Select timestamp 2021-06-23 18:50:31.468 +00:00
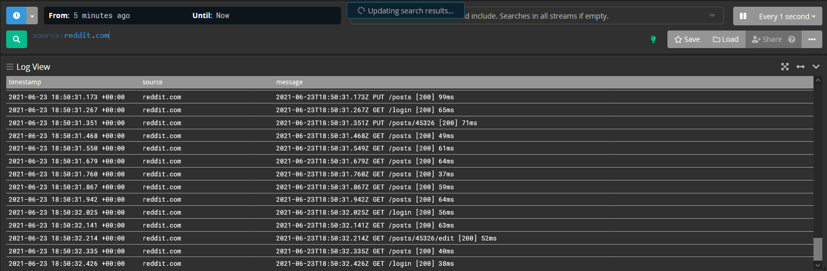The height and width of the screenshot is (271, 827). 67,136
